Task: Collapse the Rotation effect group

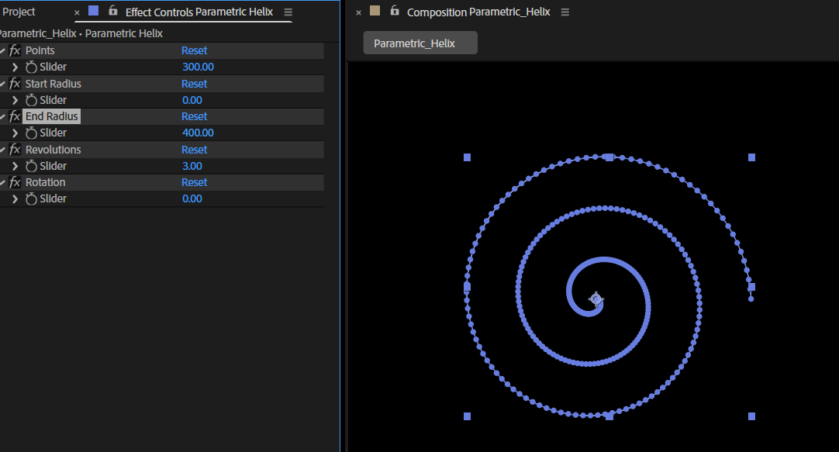Action: point(2,182)
